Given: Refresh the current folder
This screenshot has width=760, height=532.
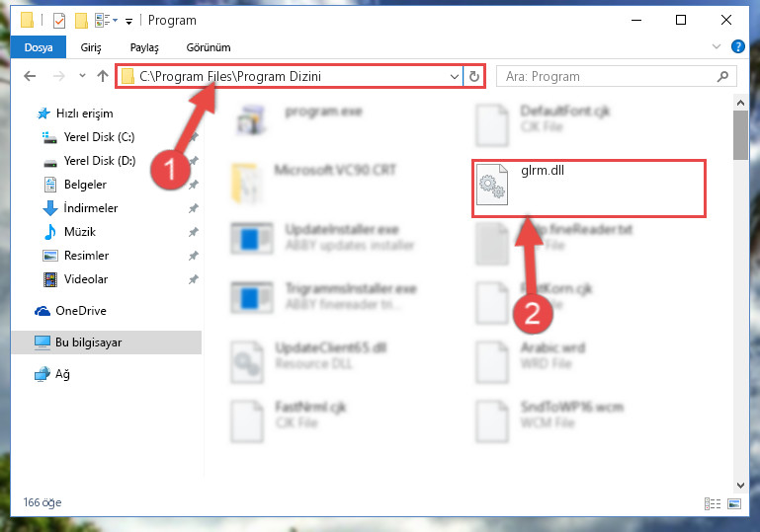Looking at the screenshot, I should pyautogui.click(x=474, y=76).
